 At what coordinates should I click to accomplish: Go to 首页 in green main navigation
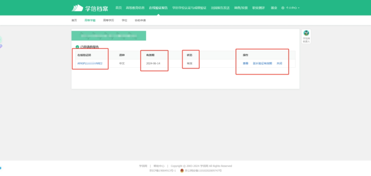point(119,8)
